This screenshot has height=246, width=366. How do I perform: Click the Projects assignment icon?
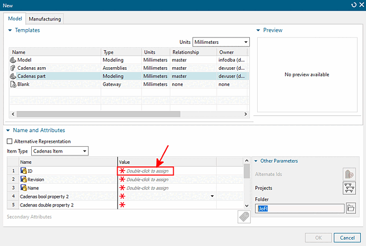(349, 188)
